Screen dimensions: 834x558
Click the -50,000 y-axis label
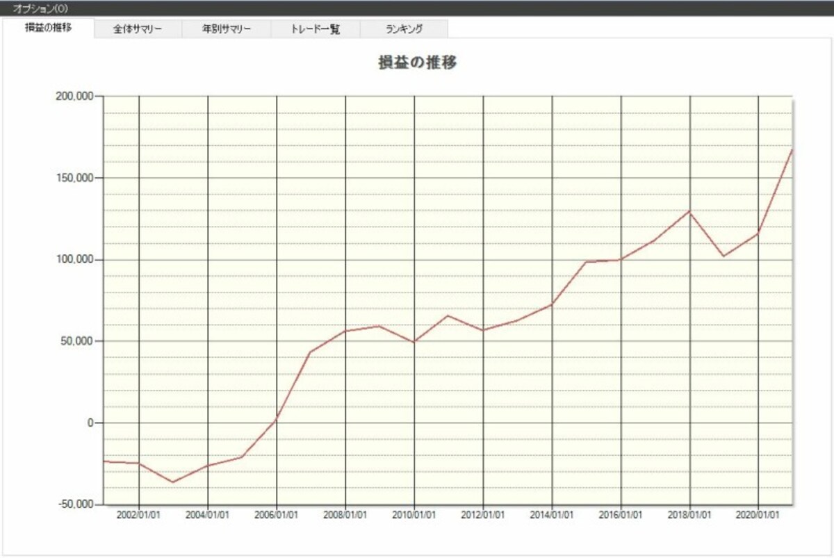(x=76, y=504)
